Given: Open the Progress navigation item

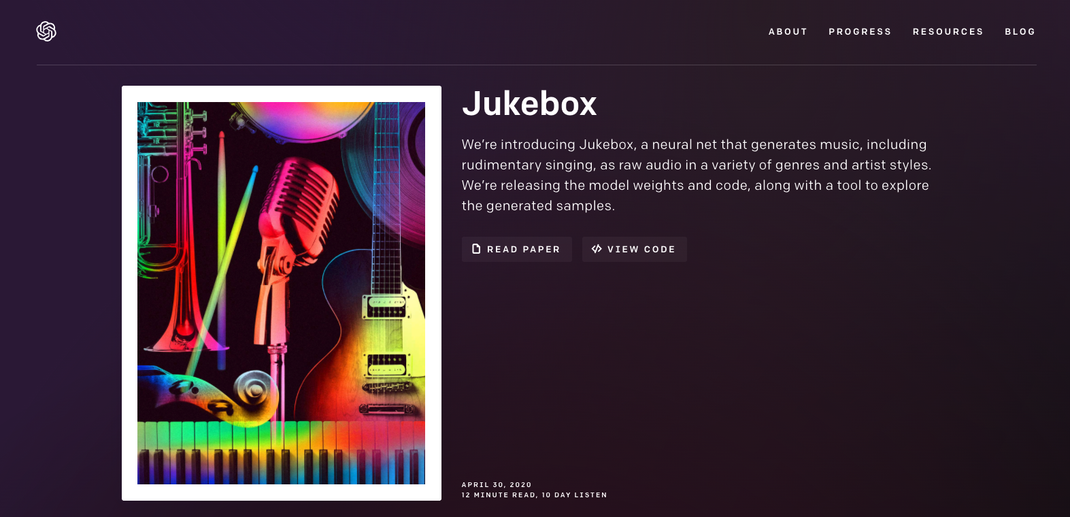Looking at the screenshot, I should point(860,32).
